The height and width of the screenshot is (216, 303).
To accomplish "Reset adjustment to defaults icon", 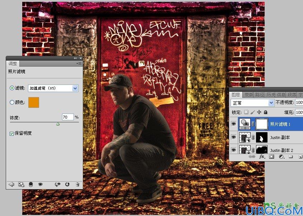I will (67, 184).
